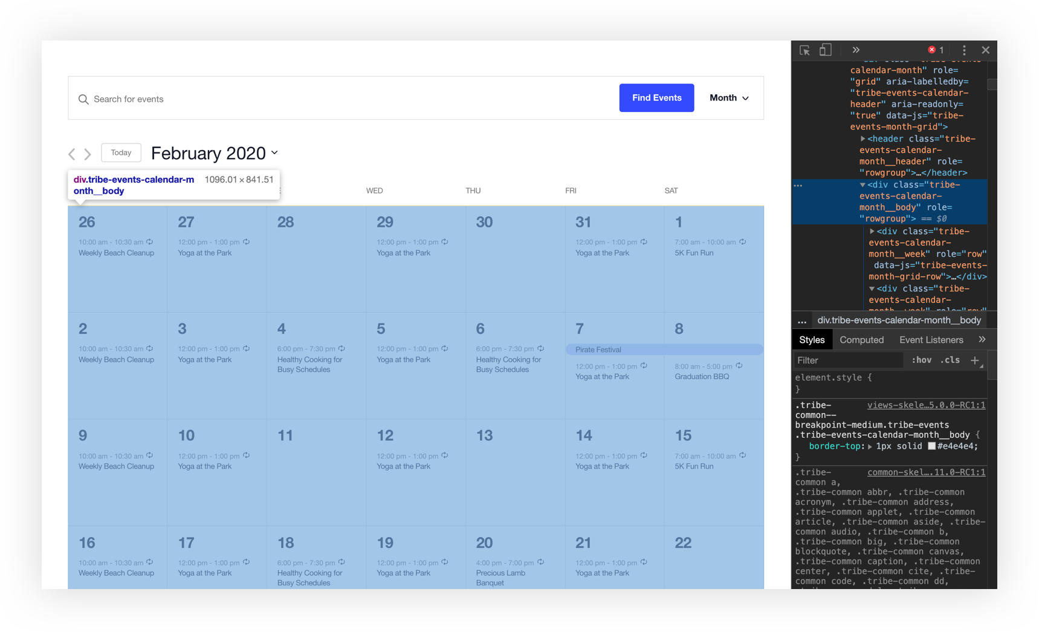Open views-skeleton stylesheet source link
The height and width of the screenshot is (632, 1039).
926,405
